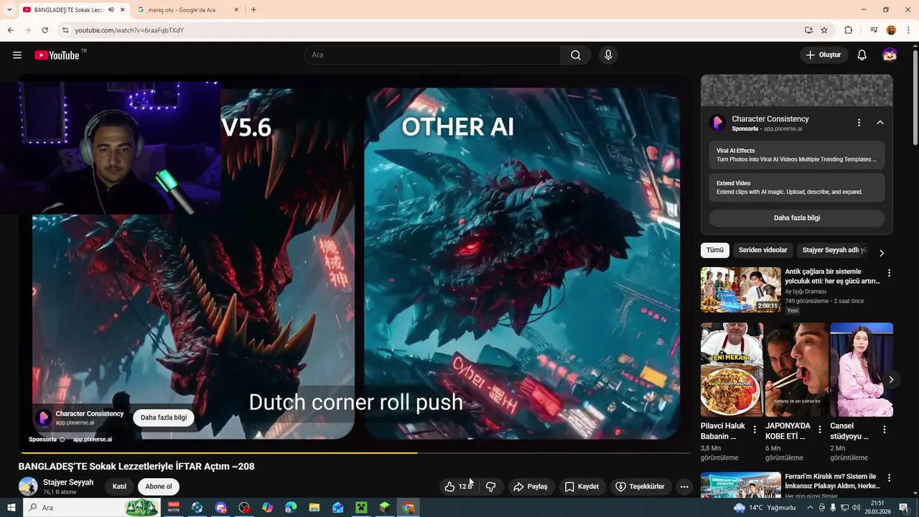
Task: Like the video with thumbs up
Action: [458, 487]
